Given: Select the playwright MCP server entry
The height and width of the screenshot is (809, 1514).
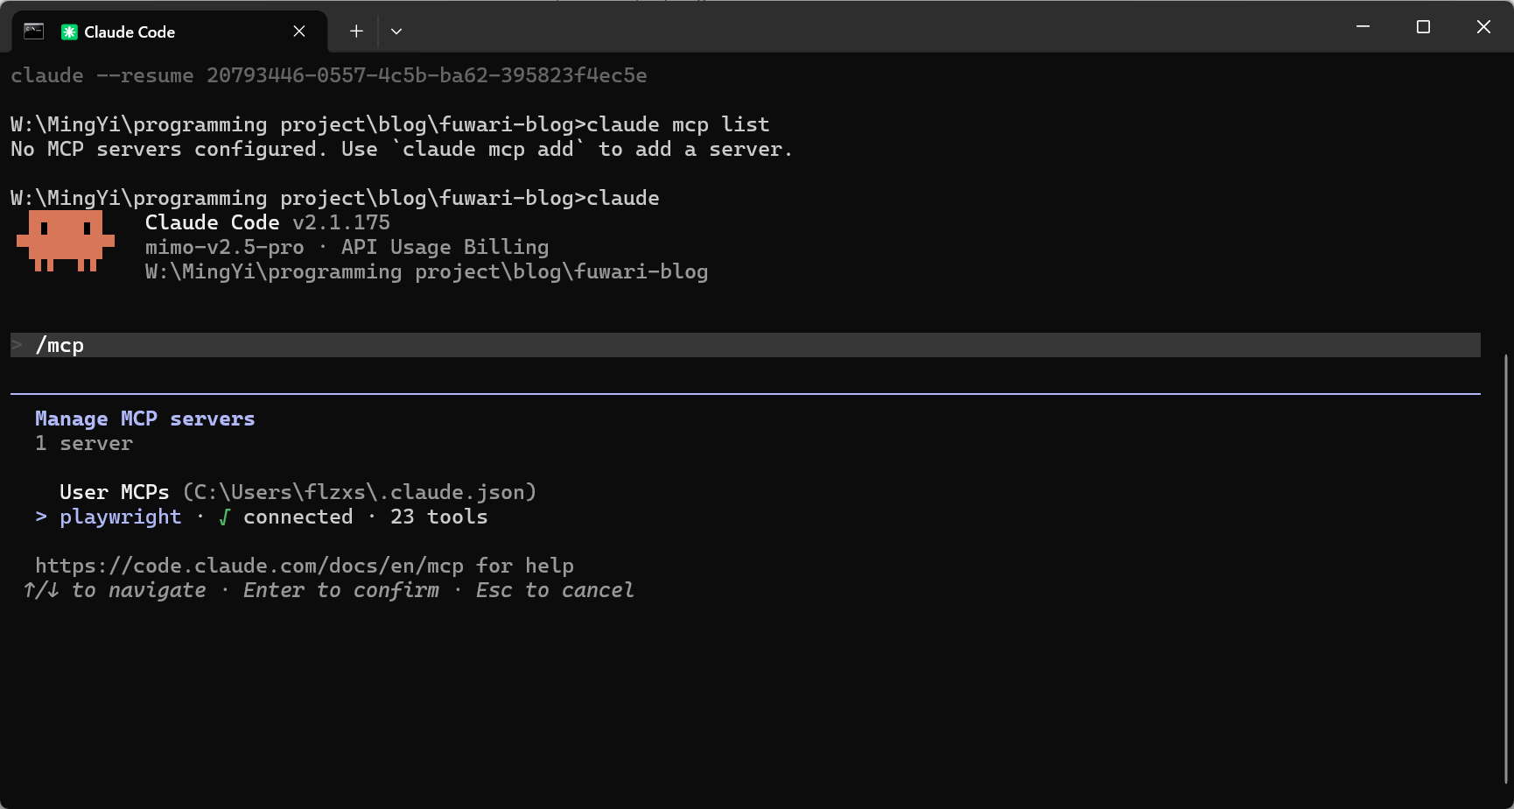Looking at the screenshot, I should (121, 517).
